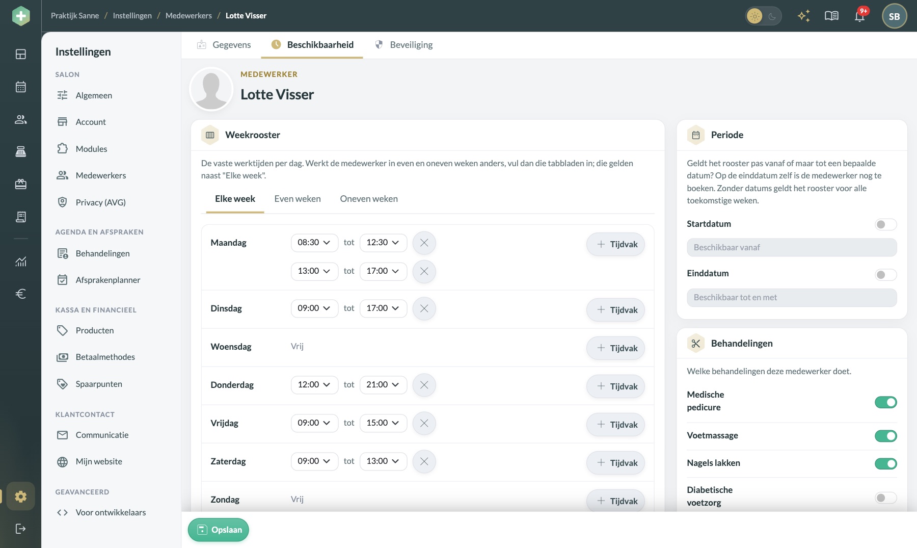Select the Oneven weken tab
This screenshot has height=548, width=917.
(369, 199)
